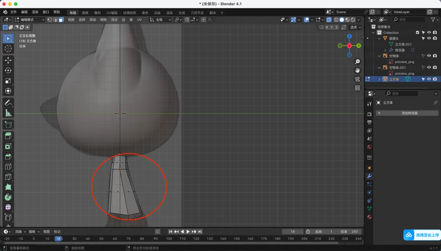Select the Measure tool
The width and height of the screenshot is (441, 251).
pyautogui.click(x=8, y=113)
